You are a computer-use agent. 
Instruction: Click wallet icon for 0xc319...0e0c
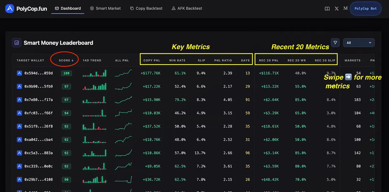pos(19,166)
